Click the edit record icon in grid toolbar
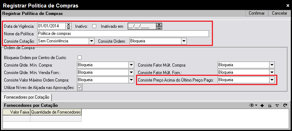292x131 pixels. (270, 106)
